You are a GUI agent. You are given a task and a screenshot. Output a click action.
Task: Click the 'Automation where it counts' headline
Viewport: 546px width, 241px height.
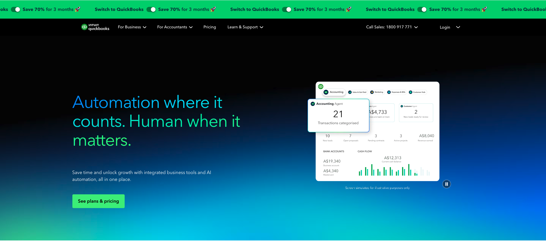pyautogui.click(x=156, y=121)
